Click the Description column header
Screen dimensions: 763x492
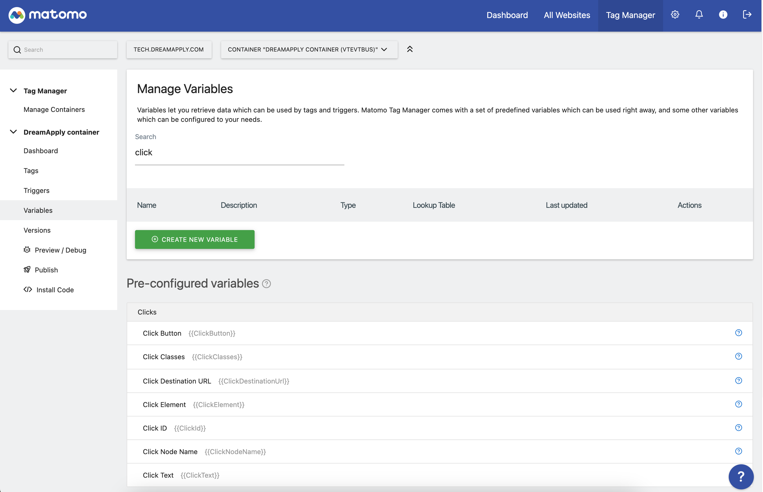click(x=239, y=205)
